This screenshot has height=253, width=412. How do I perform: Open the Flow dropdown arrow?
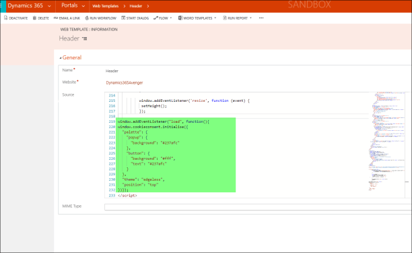point(171,18)
